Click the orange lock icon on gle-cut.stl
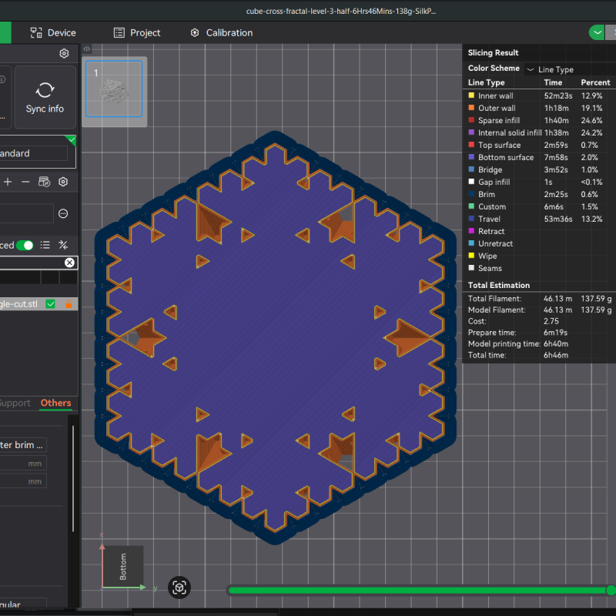Screen dimensions: 616x616 pos(69,303)
